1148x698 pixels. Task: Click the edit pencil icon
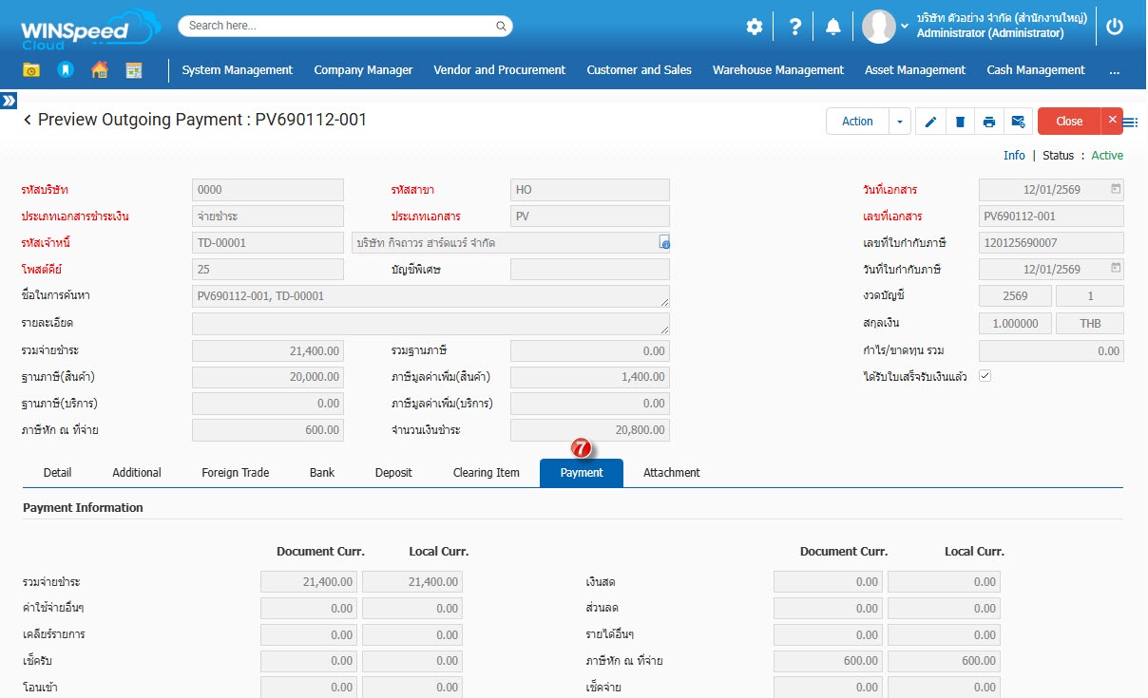point(930,122)
